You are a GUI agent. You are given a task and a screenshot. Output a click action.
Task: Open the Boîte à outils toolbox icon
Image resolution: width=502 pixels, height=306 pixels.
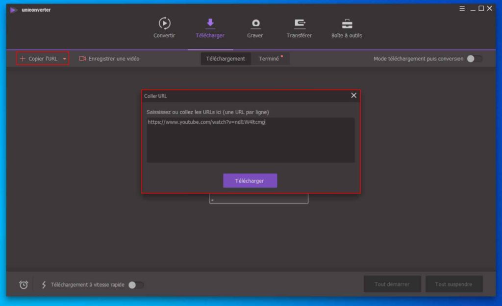[x=347, y=24]
